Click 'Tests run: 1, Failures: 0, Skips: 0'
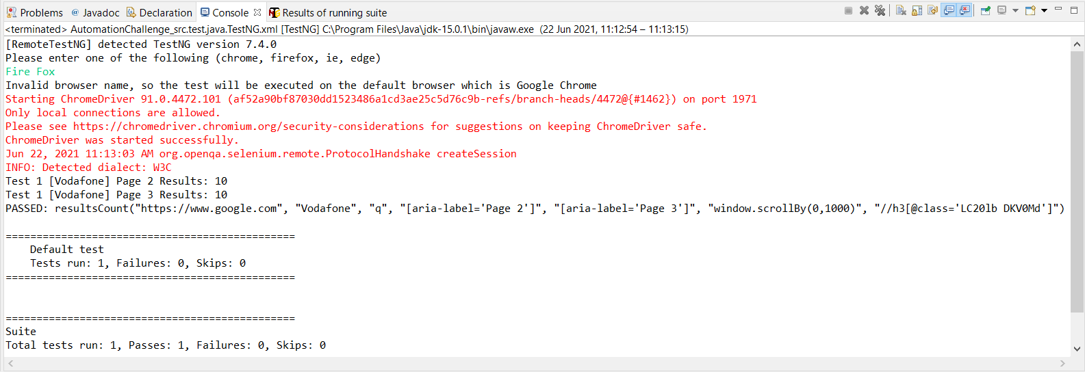The height and width of the screenshot is (372, 1085). [x=138, y=263]
